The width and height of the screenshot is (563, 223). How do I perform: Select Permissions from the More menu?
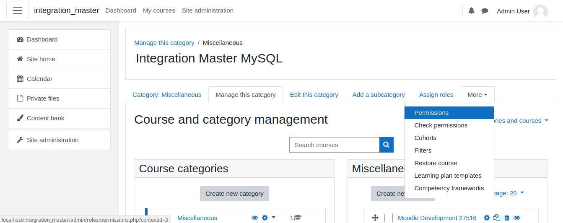(x=449, y=113)
